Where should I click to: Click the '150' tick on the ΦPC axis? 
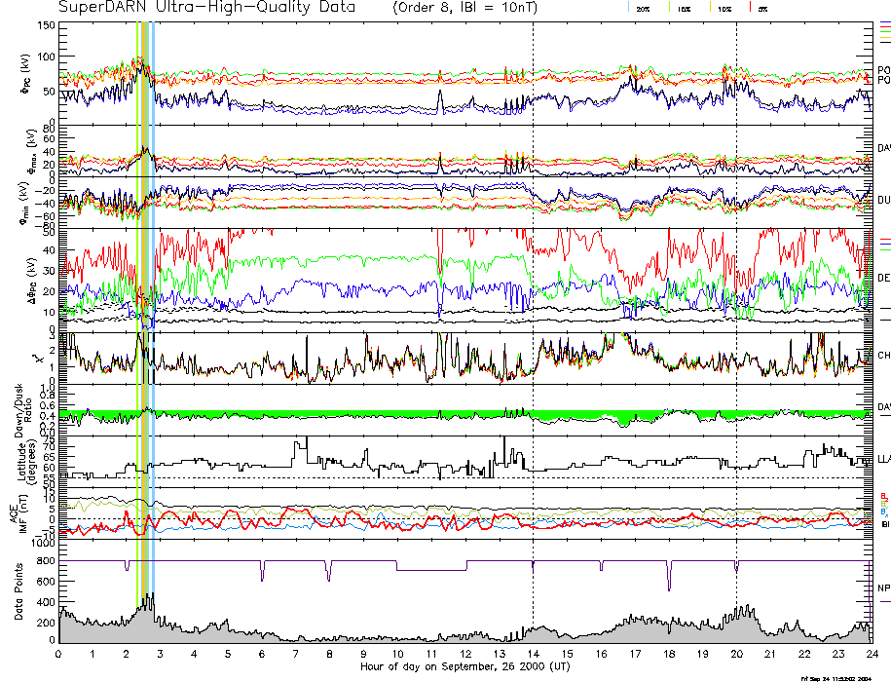(x=46, y=25)
